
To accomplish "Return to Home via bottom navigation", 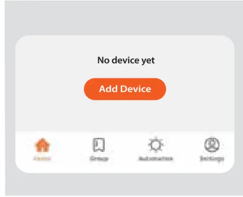I will coord(42,149).
